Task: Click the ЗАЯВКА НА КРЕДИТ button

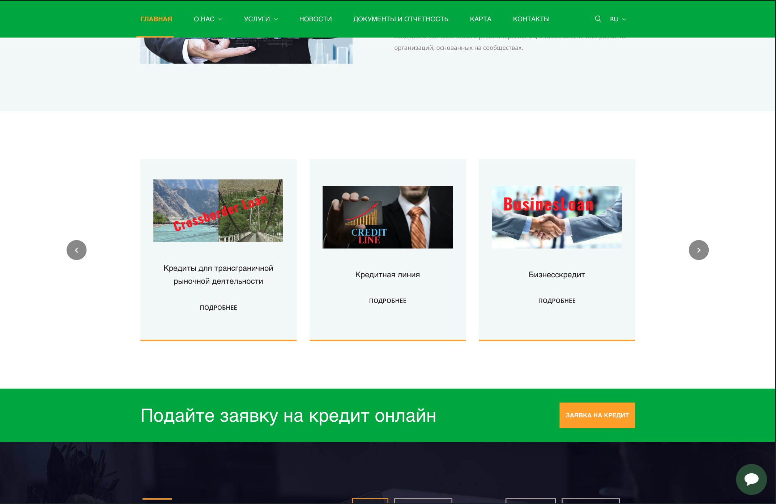Action: click(597, 415)
